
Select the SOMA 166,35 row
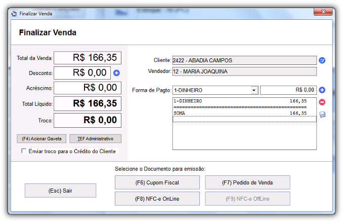[244, 114]
